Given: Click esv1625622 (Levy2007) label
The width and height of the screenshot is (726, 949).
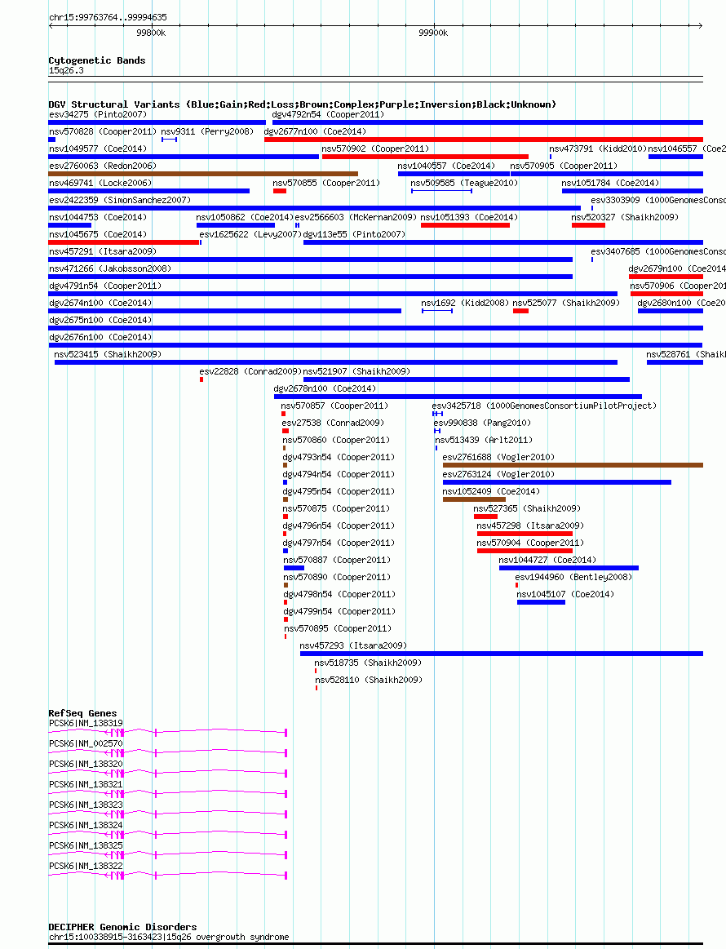Looking at the screenshot, I should click(250, 234).
